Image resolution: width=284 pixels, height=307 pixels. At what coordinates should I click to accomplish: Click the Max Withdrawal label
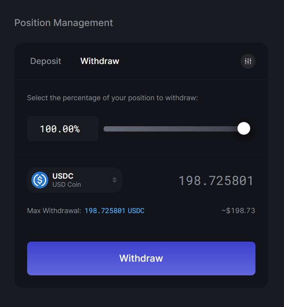(54, 211)
